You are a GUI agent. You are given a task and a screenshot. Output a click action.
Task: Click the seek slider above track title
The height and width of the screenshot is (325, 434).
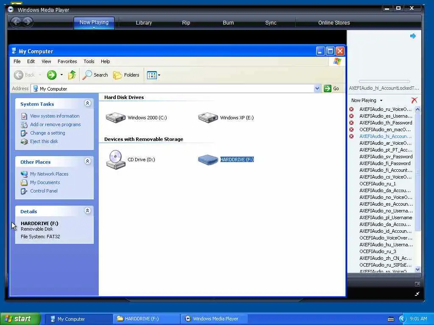(384, 81)
